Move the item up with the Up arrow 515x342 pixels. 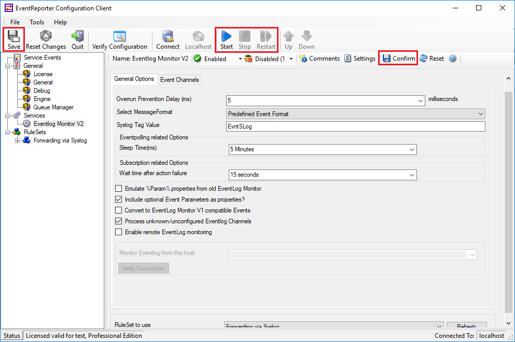click(288, 40)
